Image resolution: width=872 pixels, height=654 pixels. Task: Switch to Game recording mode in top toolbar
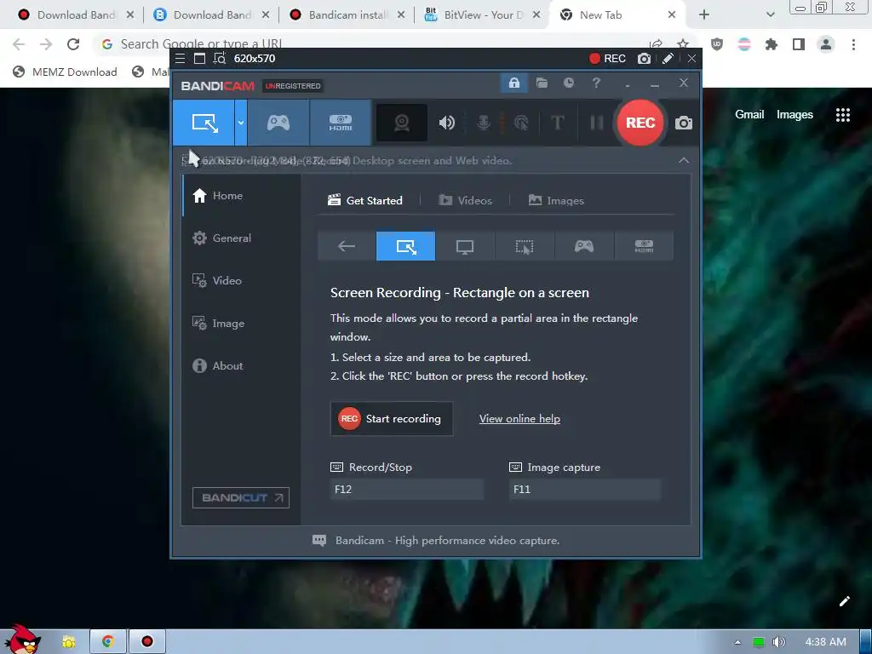[278, 123]
